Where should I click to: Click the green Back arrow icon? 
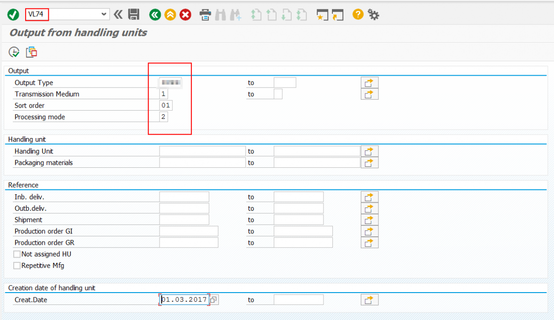pos(155,15)
